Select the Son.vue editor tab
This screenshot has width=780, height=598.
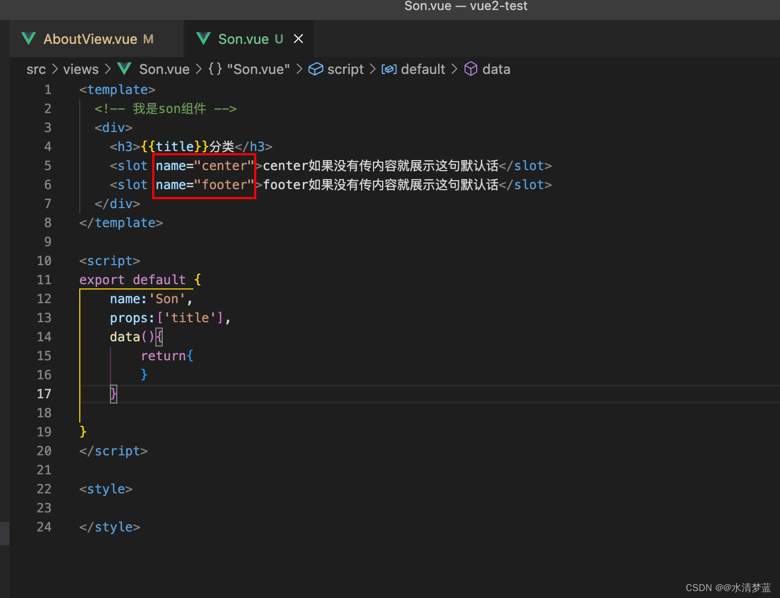coord(248,39)
